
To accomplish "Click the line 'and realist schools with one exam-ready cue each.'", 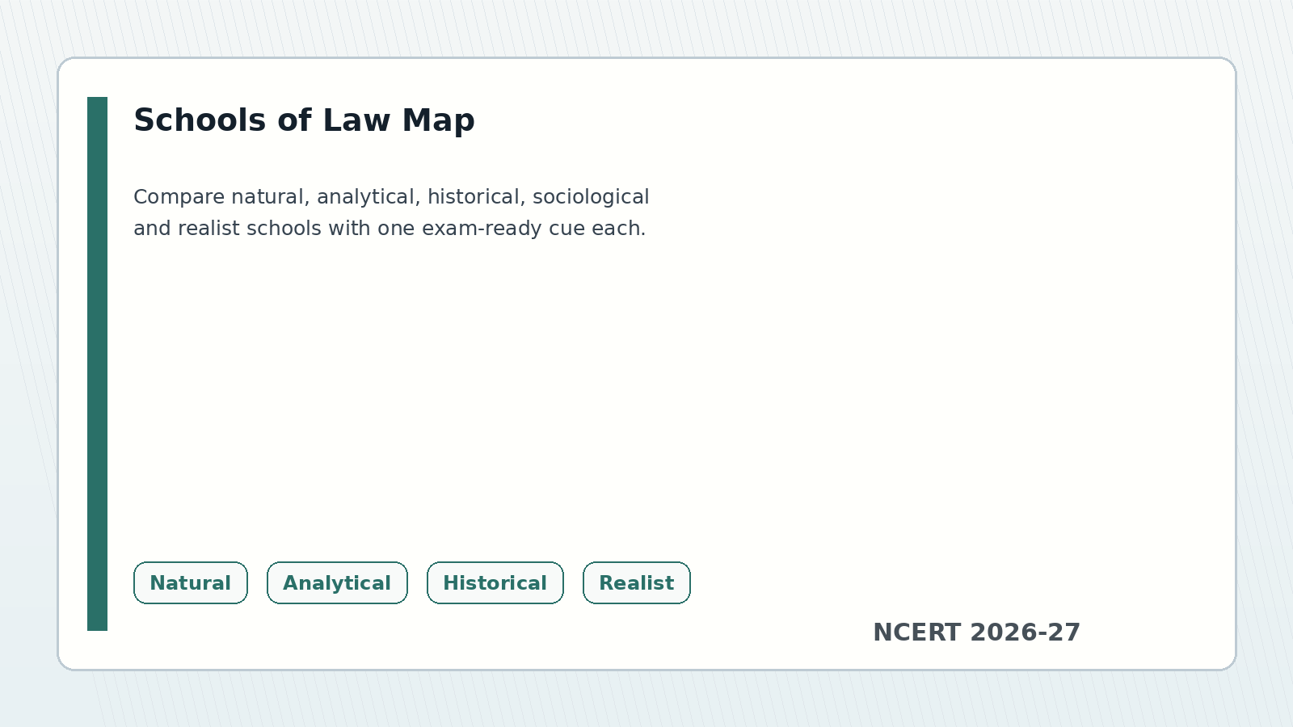I will (x=390, y=229).
